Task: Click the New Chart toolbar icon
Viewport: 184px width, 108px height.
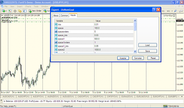Action: pyautogui.click(x=3, y=11)
